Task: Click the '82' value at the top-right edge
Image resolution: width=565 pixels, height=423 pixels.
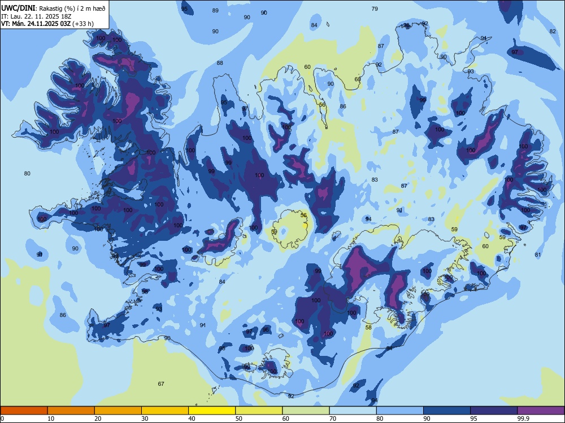Action: point(553,31)
